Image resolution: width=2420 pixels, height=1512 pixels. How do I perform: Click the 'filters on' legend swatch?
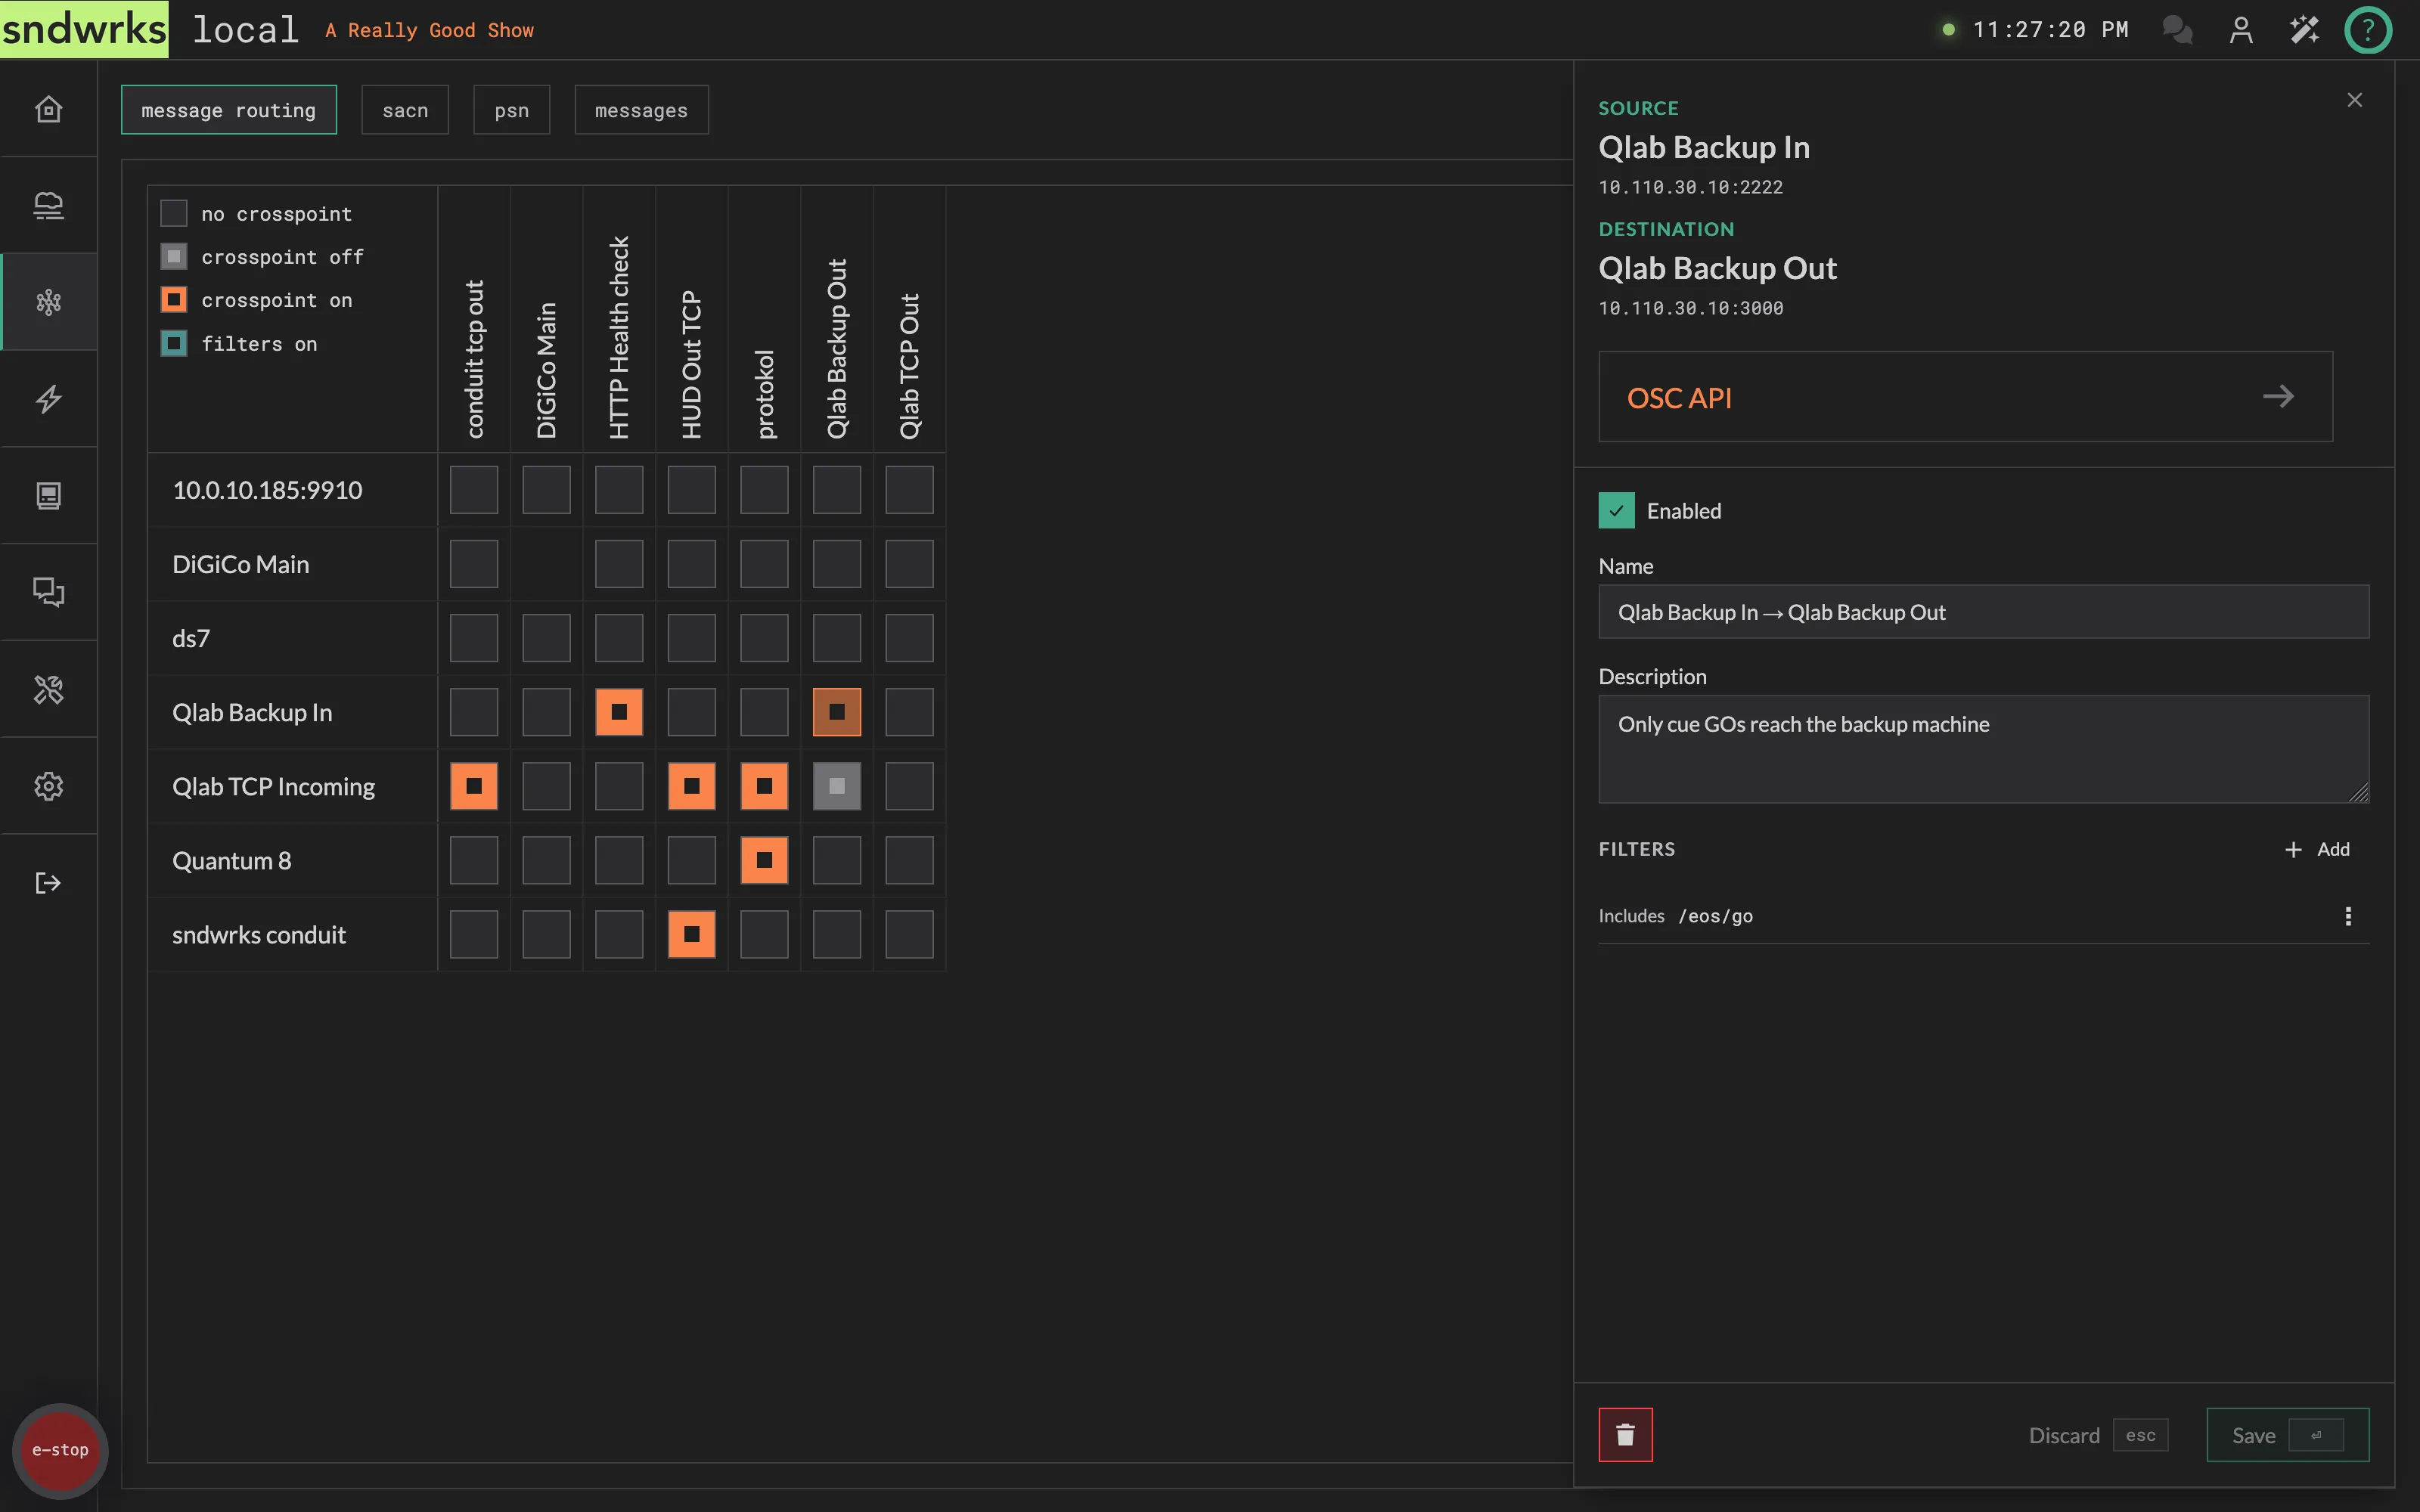tap(174, 344)
